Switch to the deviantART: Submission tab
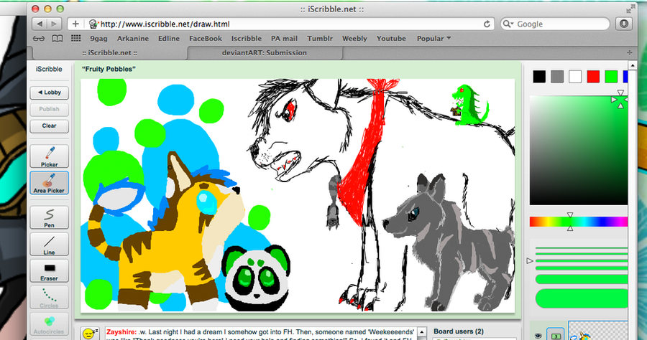The image size is (647, 340). click(265, 52)
